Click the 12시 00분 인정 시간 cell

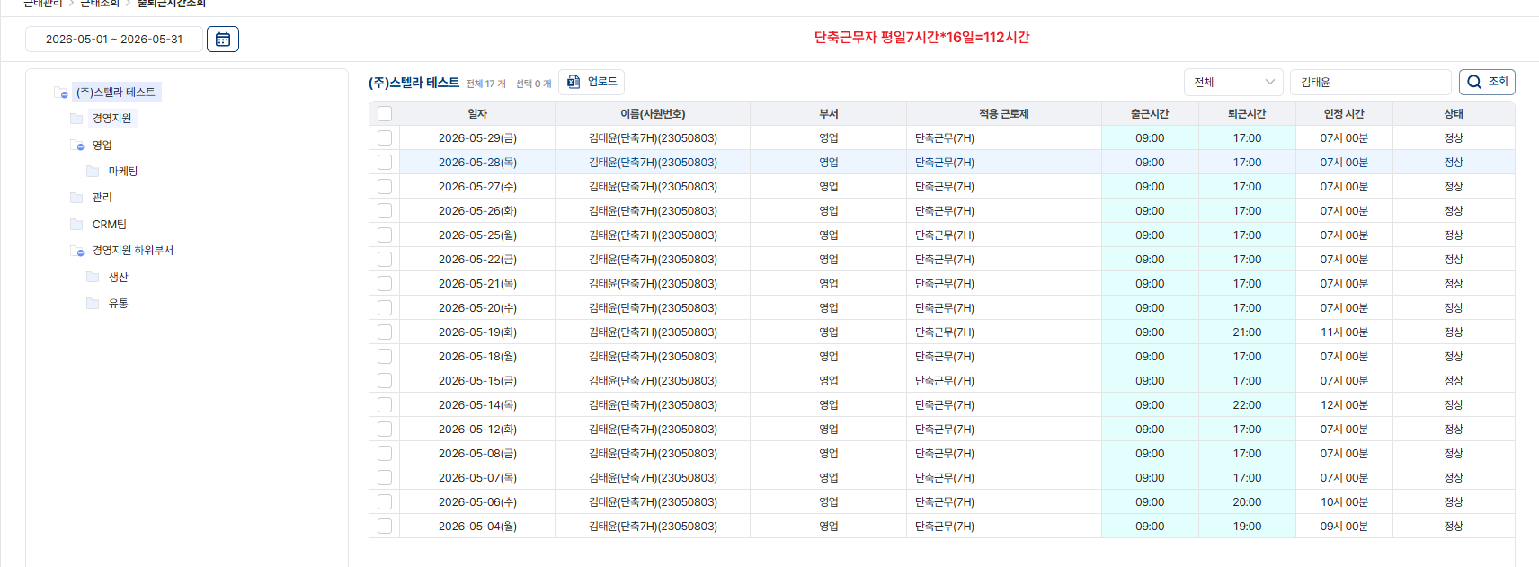(1344, 404)
